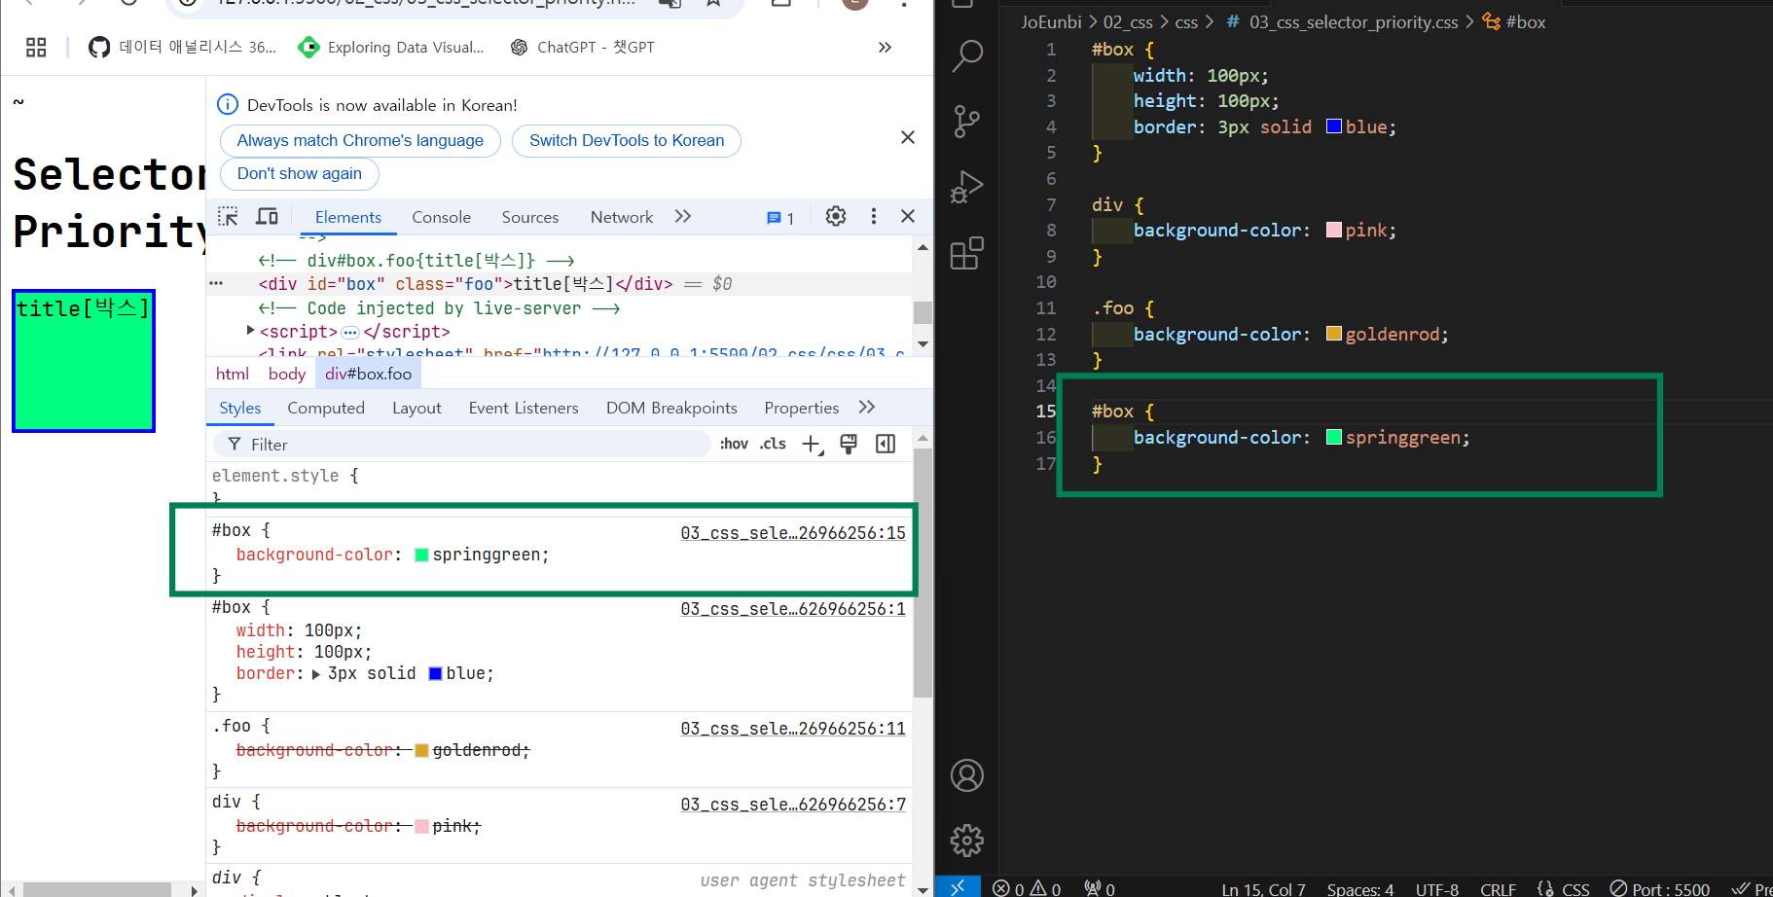Click Always match Chrome's language button
This screenshot has width=1773, height=897.
point(360,140)
